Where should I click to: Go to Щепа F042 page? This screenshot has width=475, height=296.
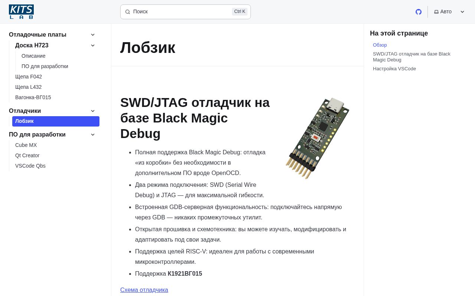pos(29,77)
